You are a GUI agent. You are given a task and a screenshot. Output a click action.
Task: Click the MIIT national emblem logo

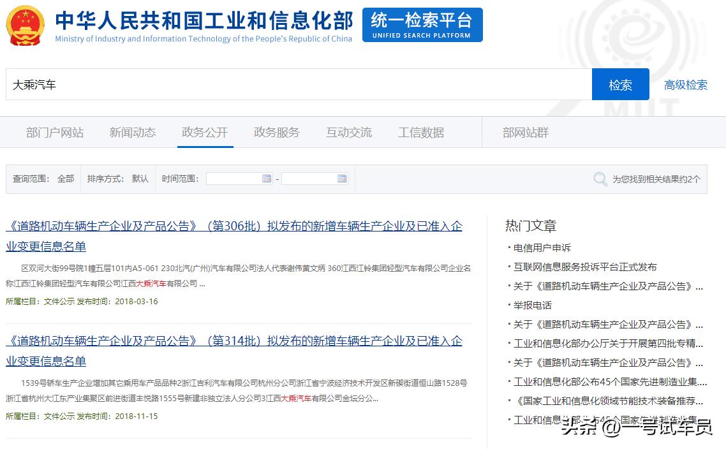pyautogui.click(x=25, y=26)
